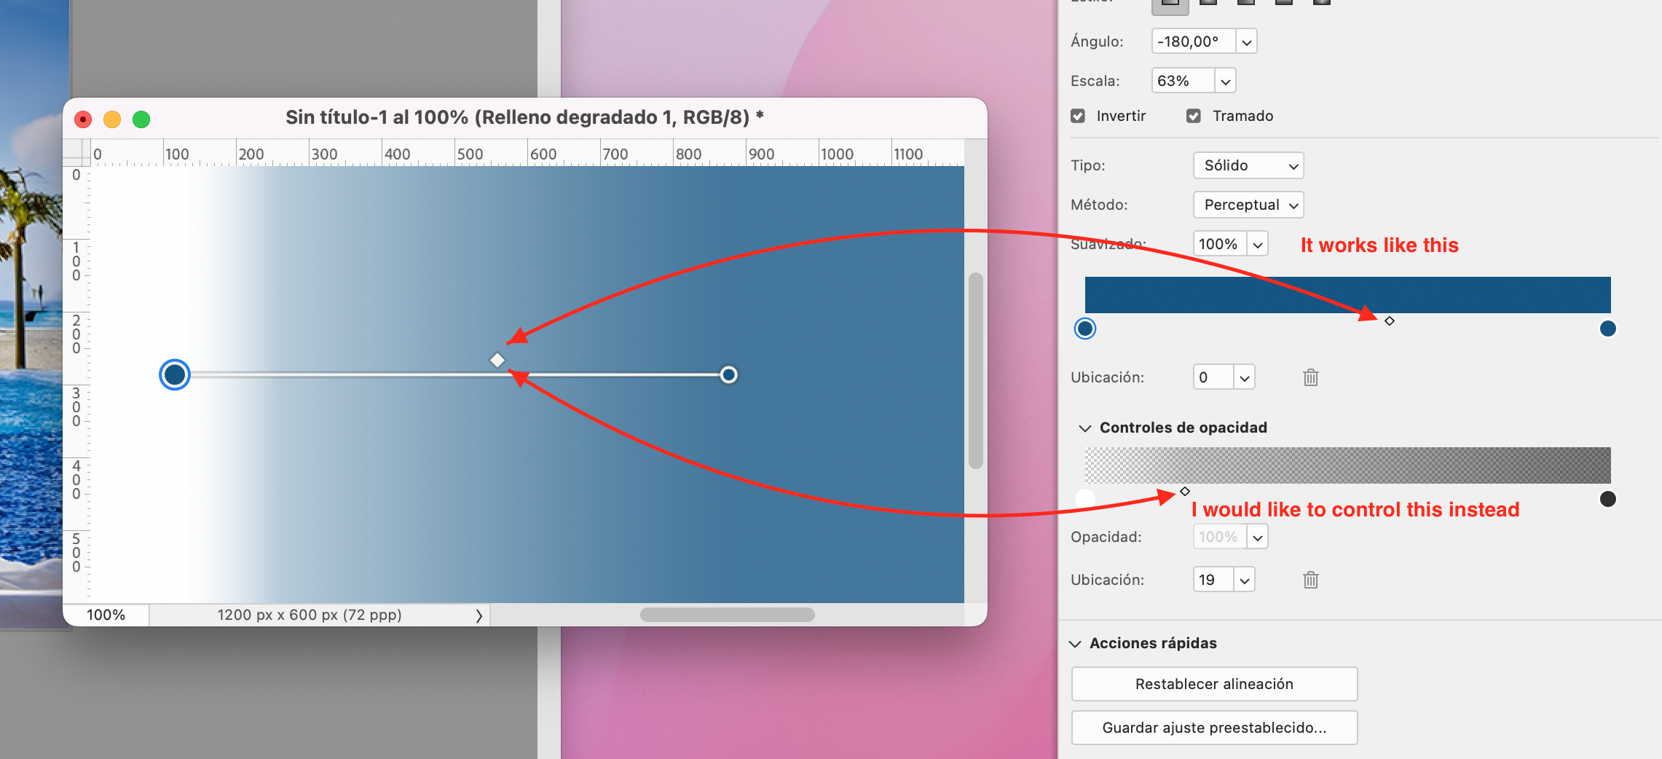The height and width of the screenshot is (759, 1662).
Task: Select the linear gradient style icon
Action: coord(1170,4)
